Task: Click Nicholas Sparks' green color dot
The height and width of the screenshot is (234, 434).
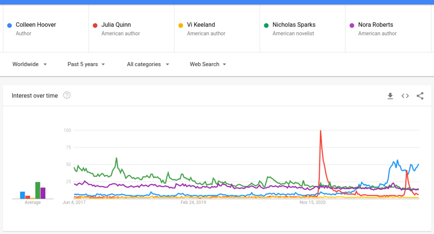Action: [x=266, y=25]
